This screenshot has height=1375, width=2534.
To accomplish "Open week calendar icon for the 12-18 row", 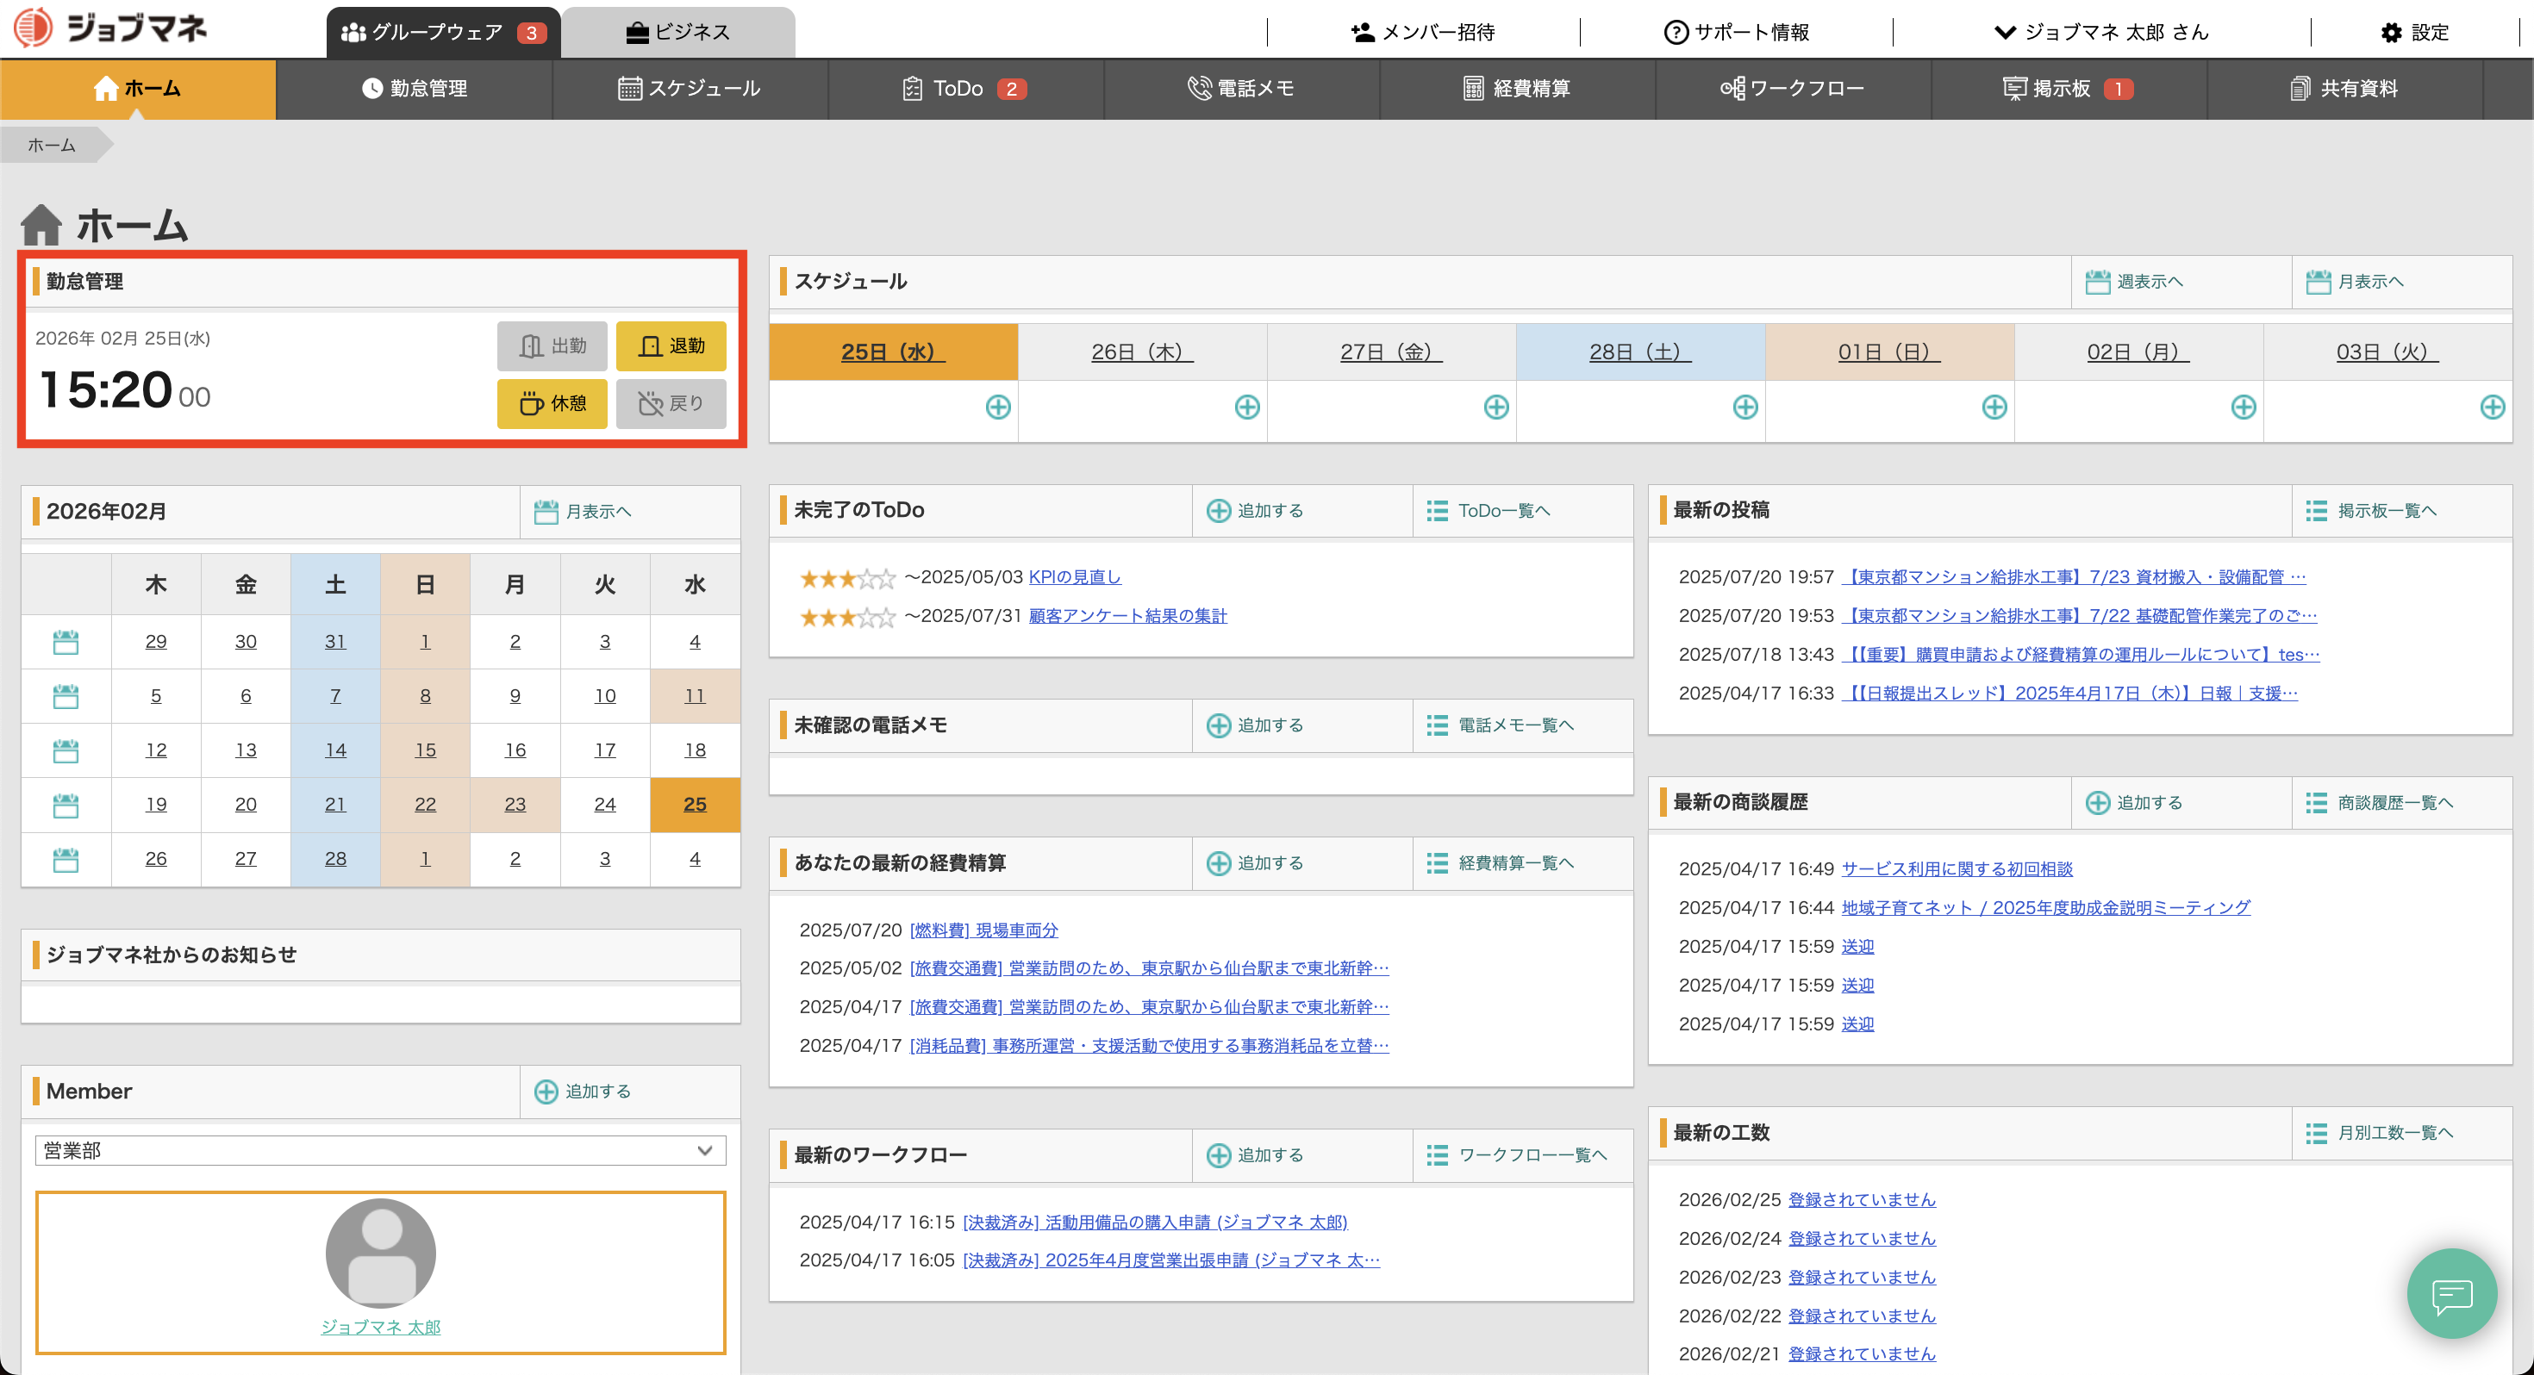I will click(x=66, y=751).
